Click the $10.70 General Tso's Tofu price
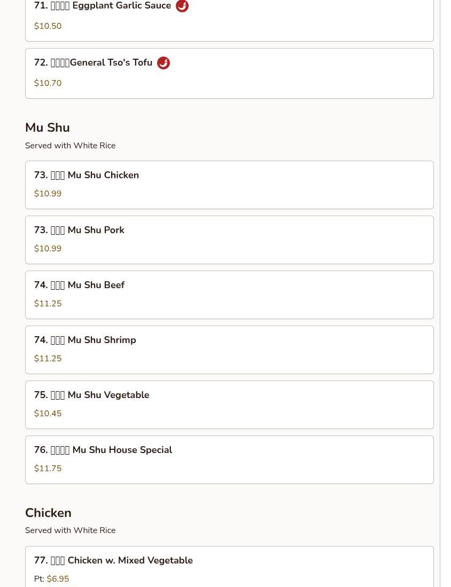This screenshot has width=451, height=587. (48, 83)
